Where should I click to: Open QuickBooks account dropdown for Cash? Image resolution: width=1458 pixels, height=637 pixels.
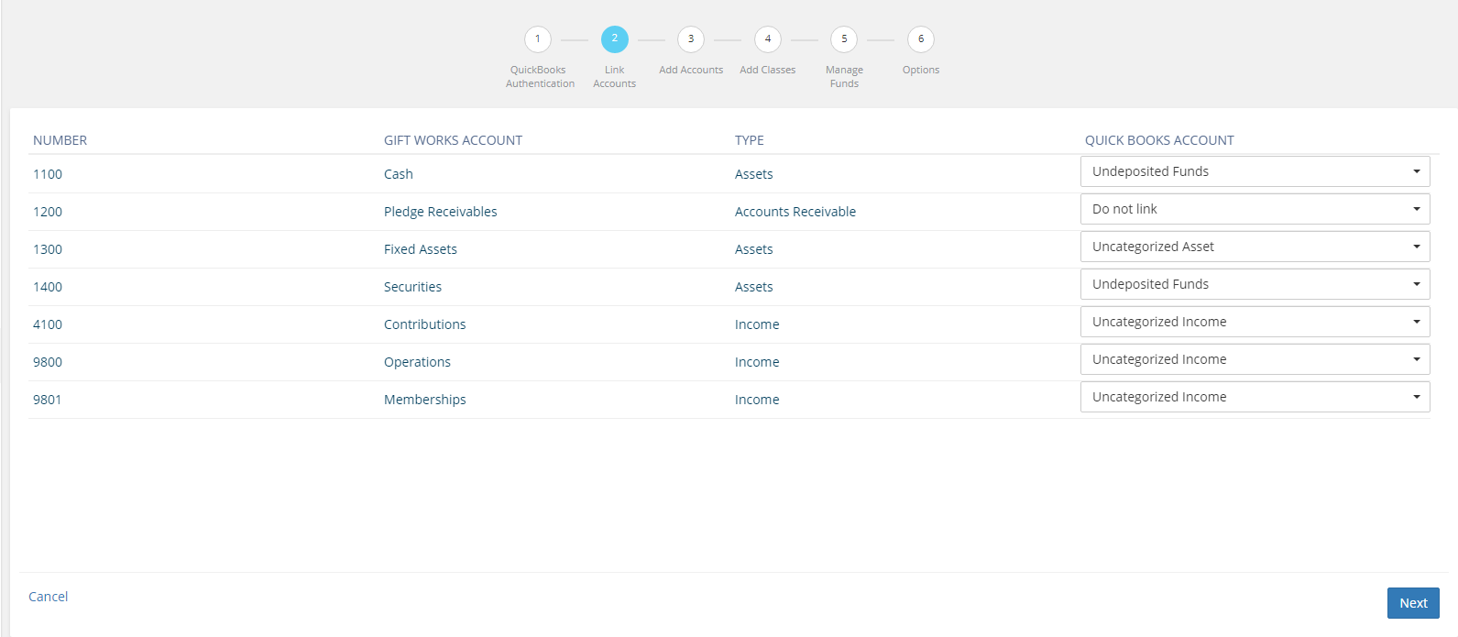pyautogui.click(x=1255, y=171)
